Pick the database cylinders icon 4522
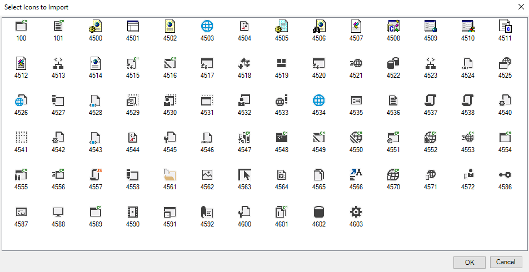This screenshot has height=272, width=529. coord(393,63)
